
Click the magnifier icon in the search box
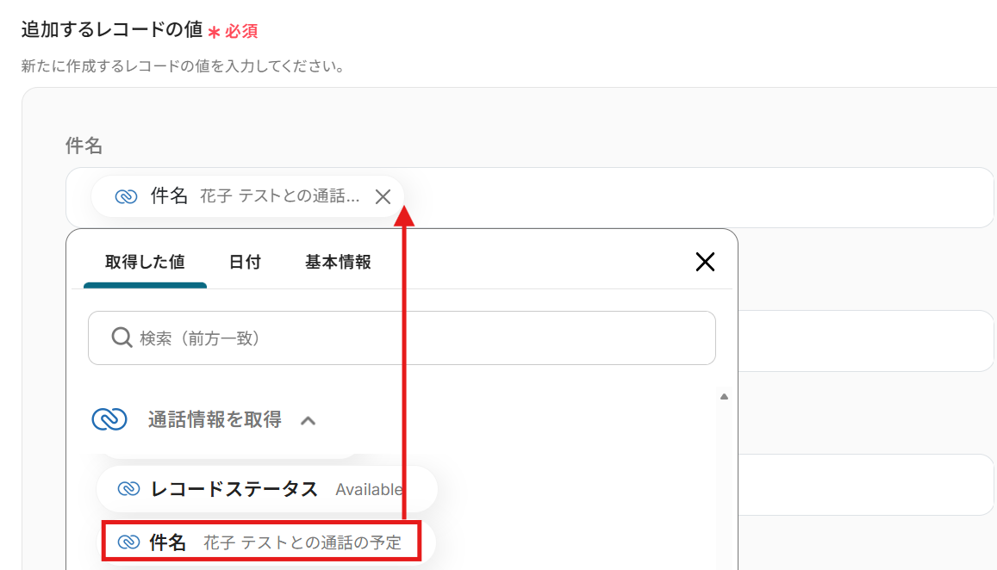(122, 338)
